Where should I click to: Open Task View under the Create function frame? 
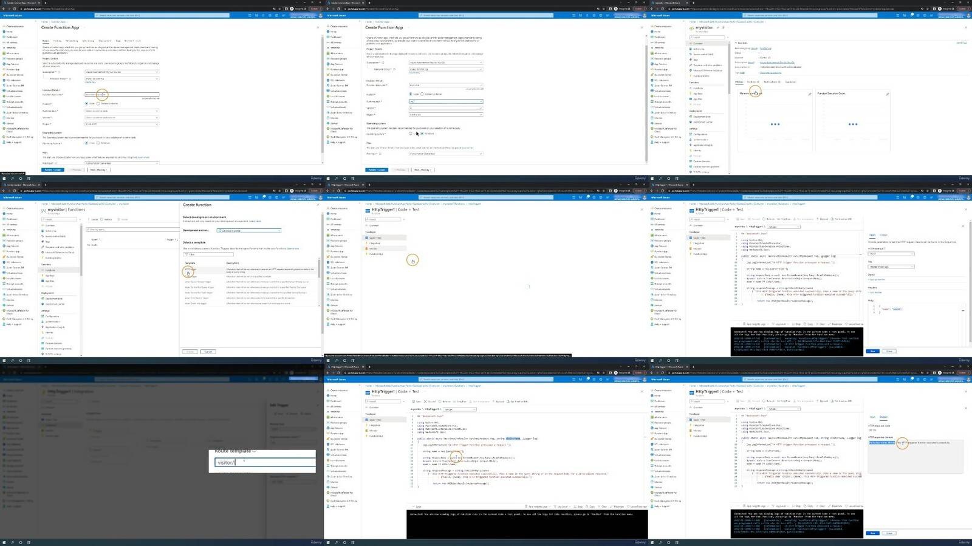29,361
